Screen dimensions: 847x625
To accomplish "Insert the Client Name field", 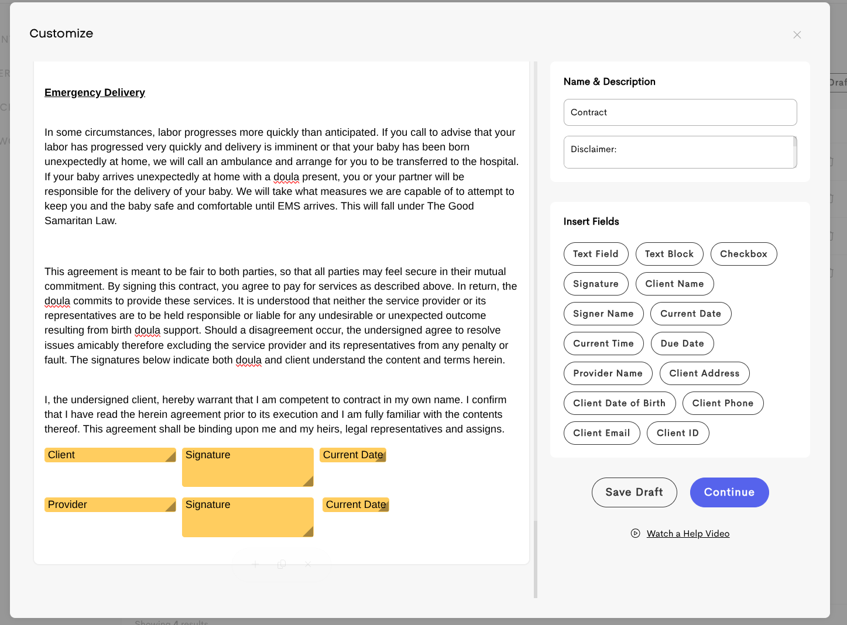I will pyautogui.click(x=674, y=284).
